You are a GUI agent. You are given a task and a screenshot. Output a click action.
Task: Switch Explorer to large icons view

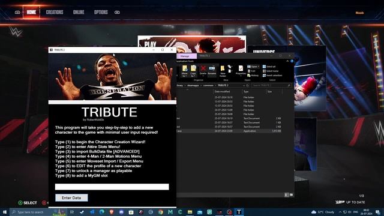(291, 195)
